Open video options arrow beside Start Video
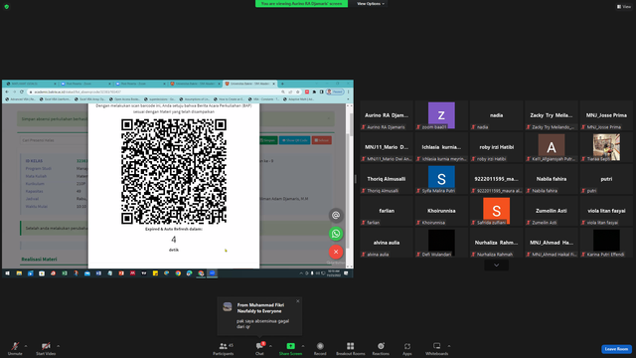The width and height of the screenshot is (636, 358). [58, 346]
